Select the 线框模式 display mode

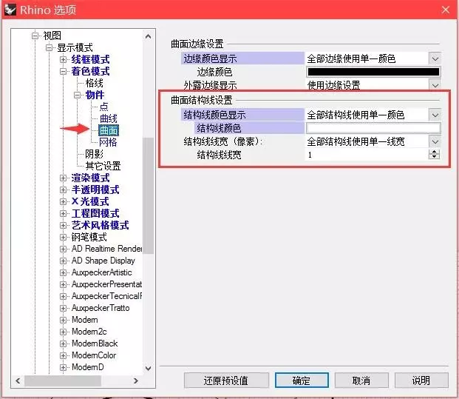pyautogui.click(x=90, y=59)
